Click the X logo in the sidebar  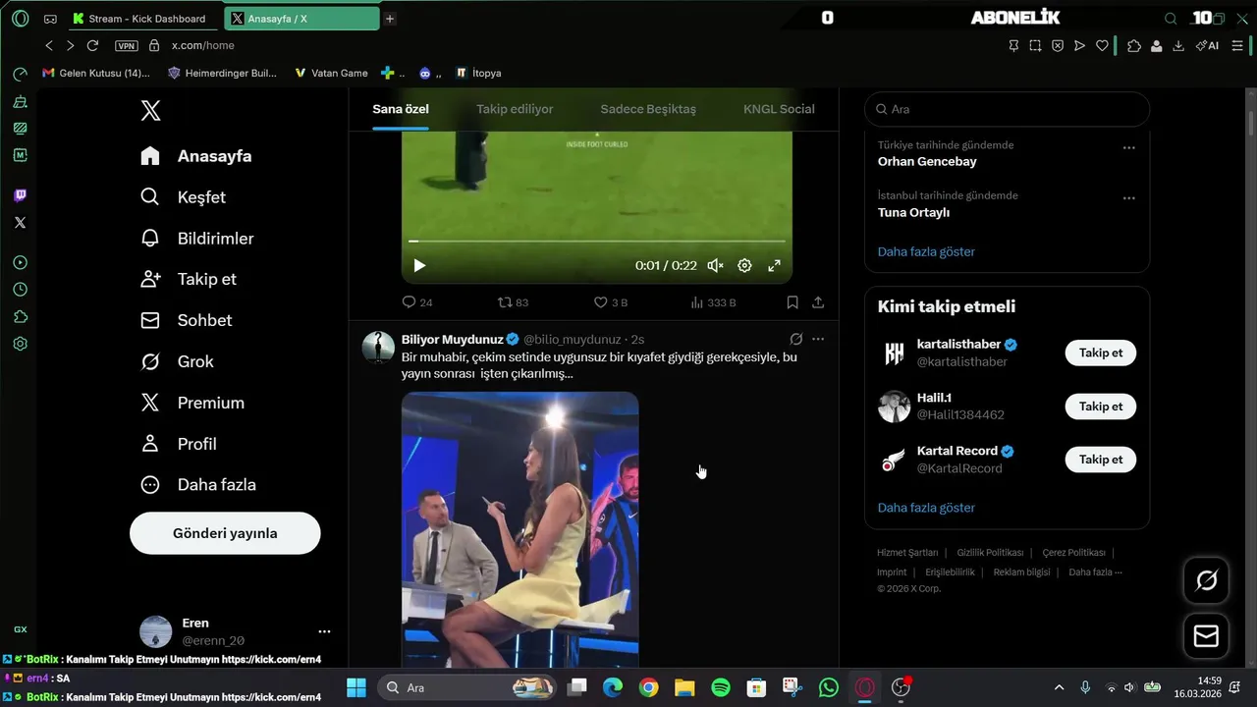point(150,111)
